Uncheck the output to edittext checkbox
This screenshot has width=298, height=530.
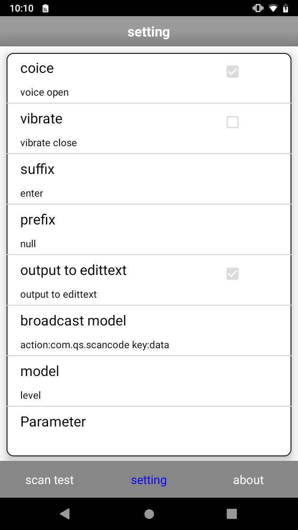pos(233,274)
